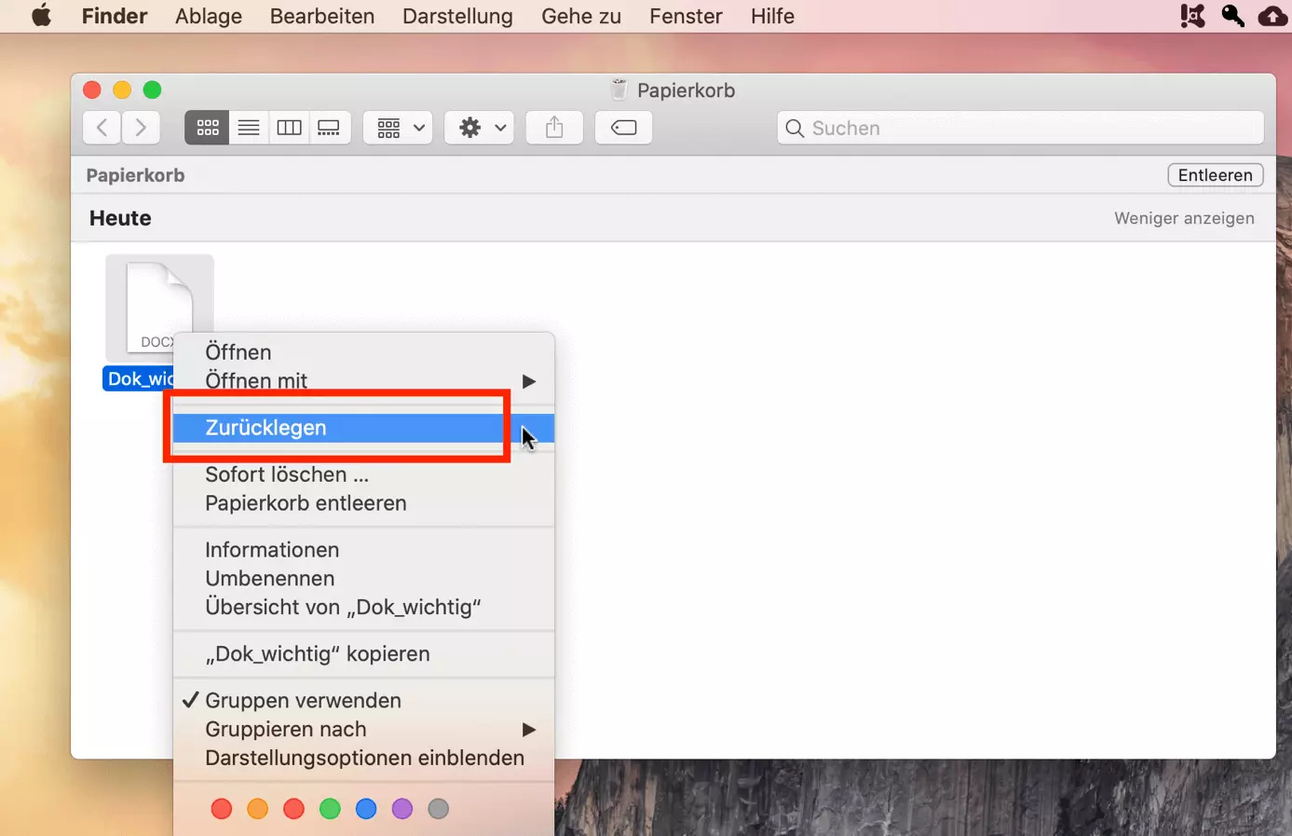Apply the first red tag color
This screenshot has width=1292, height=836.
coord(222,809)
